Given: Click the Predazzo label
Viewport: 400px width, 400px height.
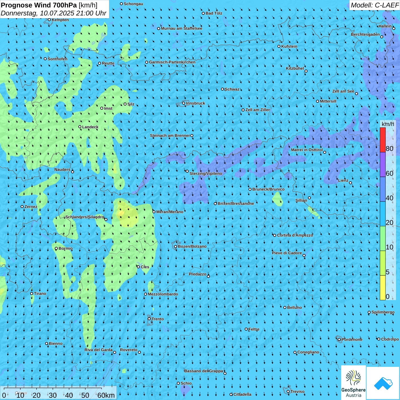Looking at the screenshot, I should coord(197,274).
